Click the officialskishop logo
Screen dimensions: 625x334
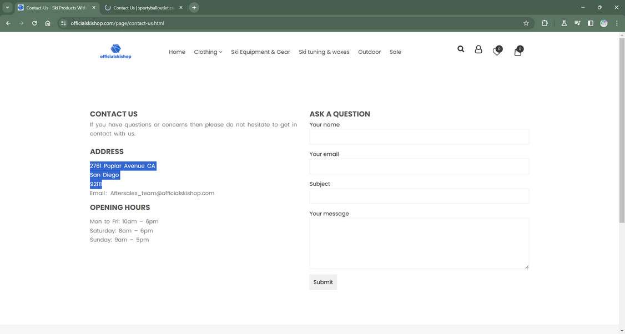(x=115, y=52)
